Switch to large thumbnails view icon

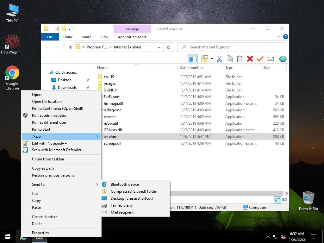pyautogui.click(x=284, y=200)
